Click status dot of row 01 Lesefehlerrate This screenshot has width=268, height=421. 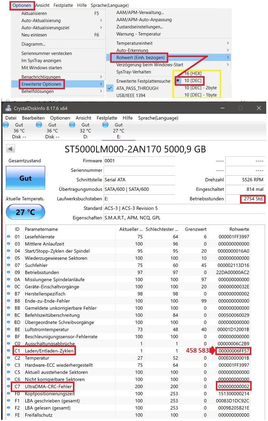9,237
